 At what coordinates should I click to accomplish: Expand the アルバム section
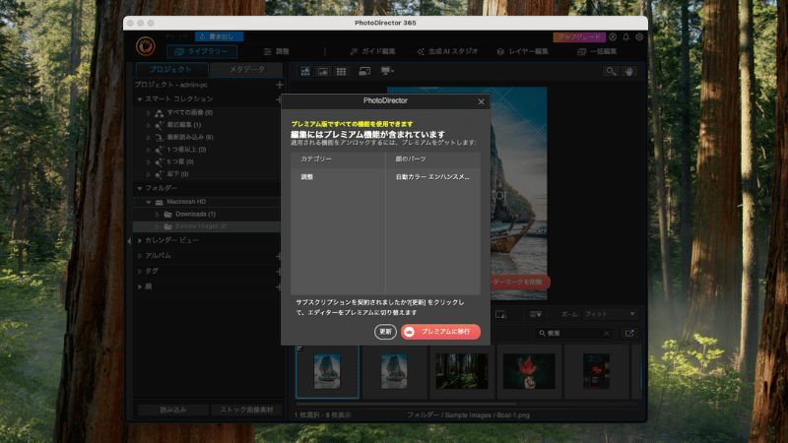click(x=140, y=256)
